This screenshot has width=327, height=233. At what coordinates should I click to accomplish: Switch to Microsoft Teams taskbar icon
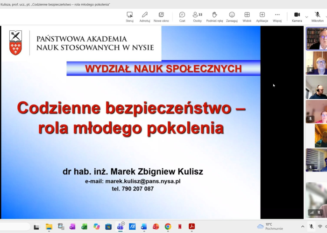120,226
